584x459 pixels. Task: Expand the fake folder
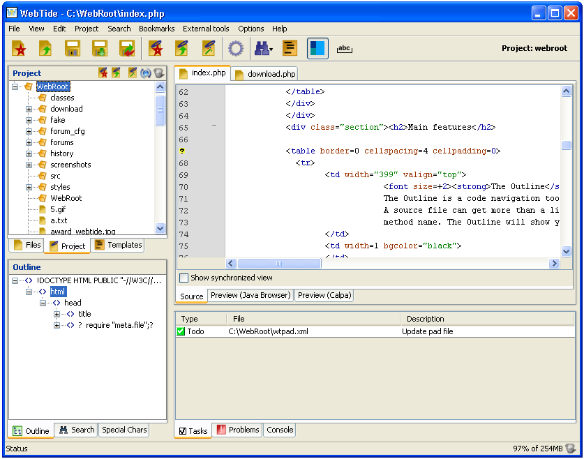tap(29, 120)
